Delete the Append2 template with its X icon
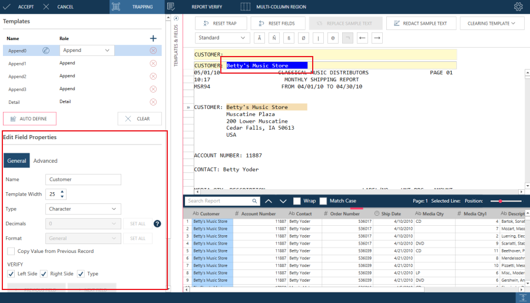 point(153,76)
